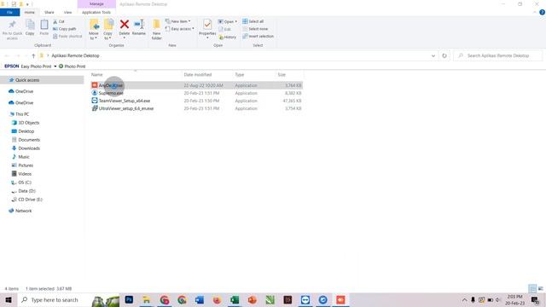Click Aplikasi Remote Desktop in address bar
The image size is (546, 307).
(76, 55)
